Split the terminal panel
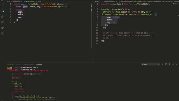Image resolution: width=179 pixels, height=101 pixels. [166, 64]
